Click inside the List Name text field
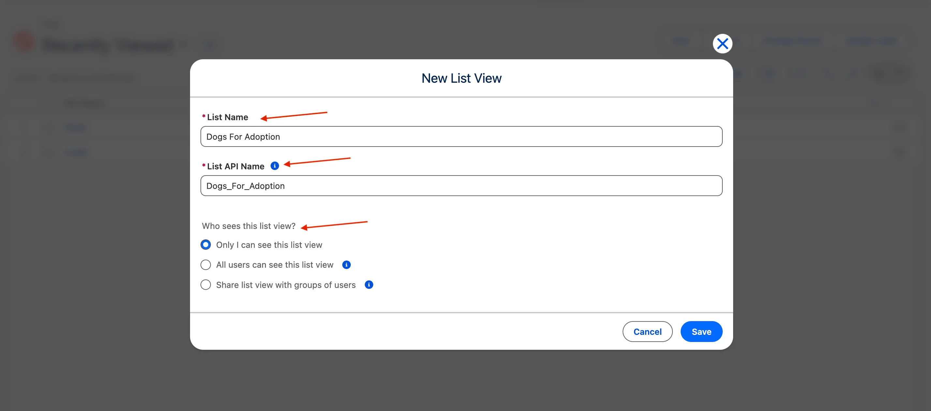 click(x=461, y=136)
